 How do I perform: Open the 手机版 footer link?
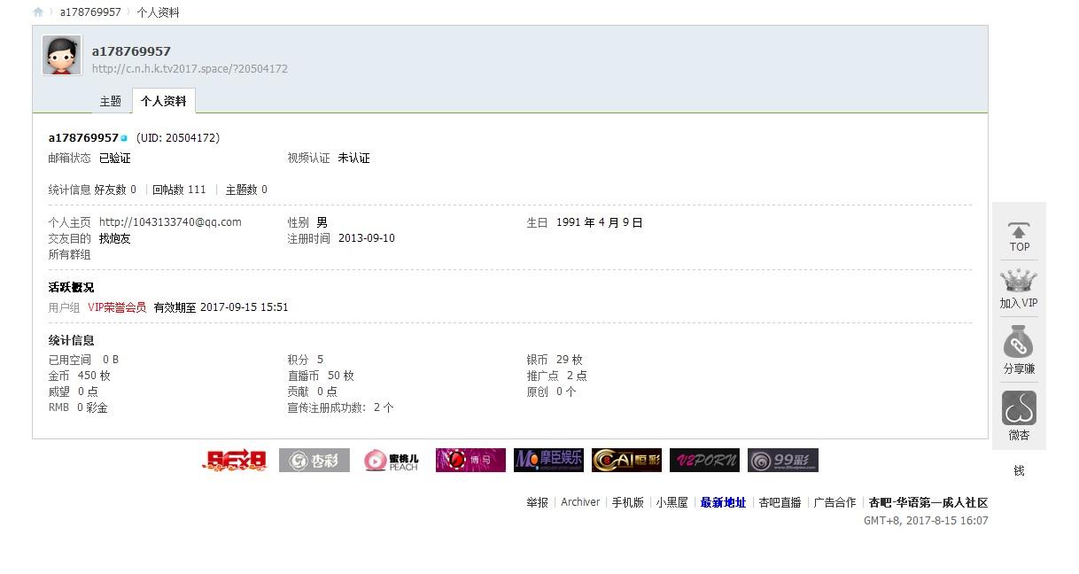pyautogui.click(x=628, y=502)
